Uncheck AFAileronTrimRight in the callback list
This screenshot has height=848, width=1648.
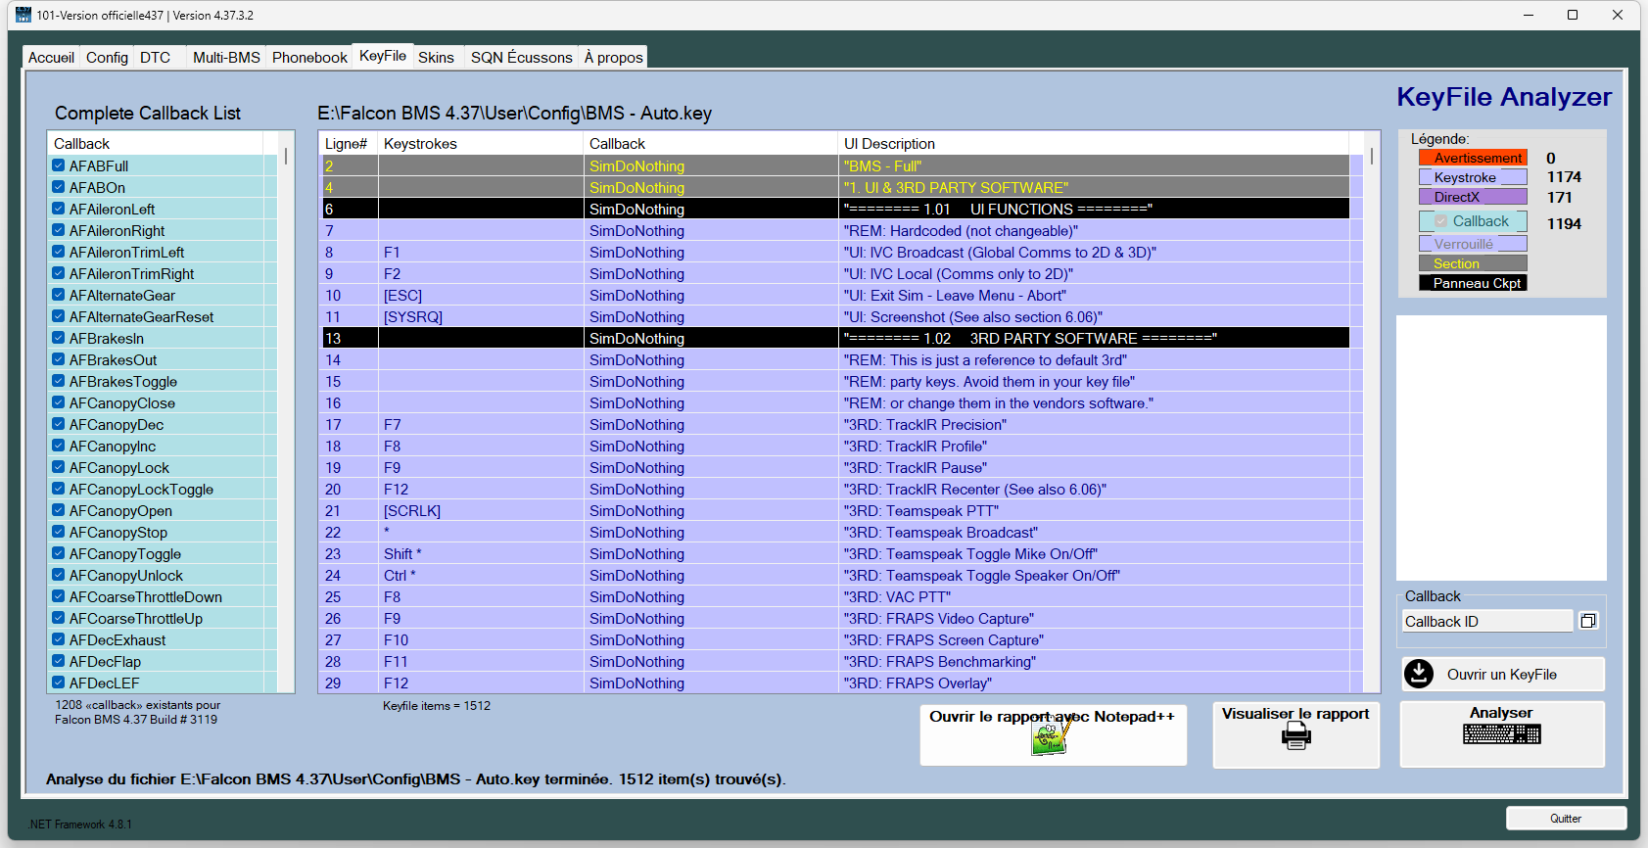(x=59, y=273)
